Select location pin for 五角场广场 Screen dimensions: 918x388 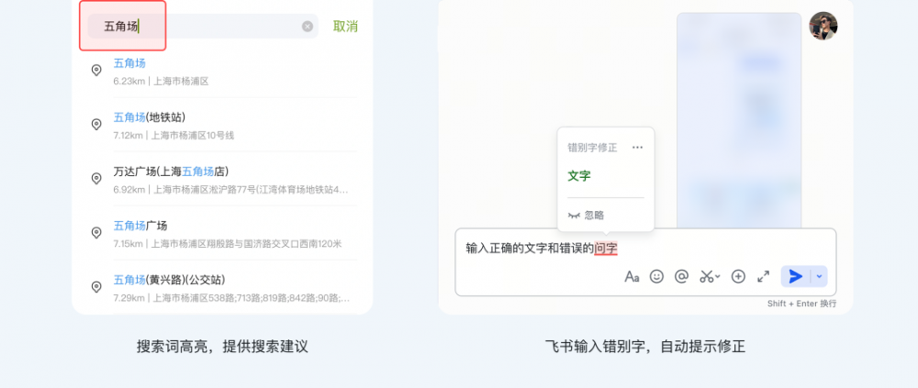96,233
